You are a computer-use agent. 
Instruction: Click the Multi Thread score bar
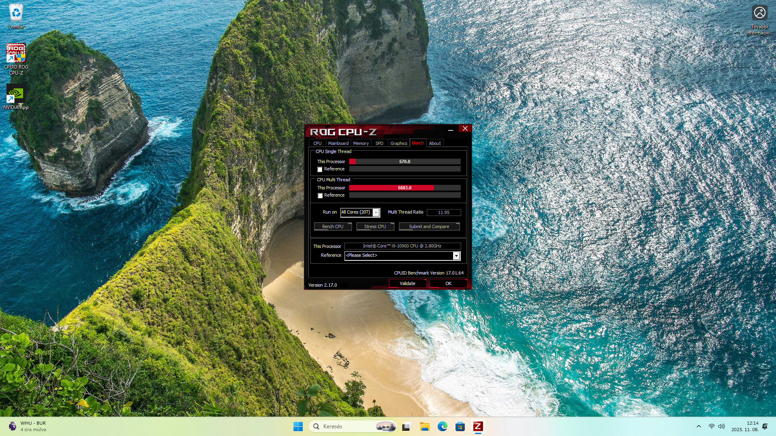point(405,188)
